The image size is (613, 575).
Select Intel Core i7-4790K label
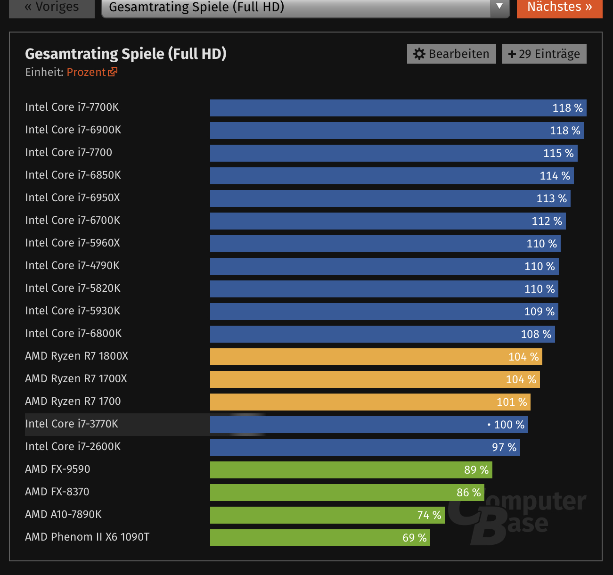pyautogui.click(x=73, y=265)
